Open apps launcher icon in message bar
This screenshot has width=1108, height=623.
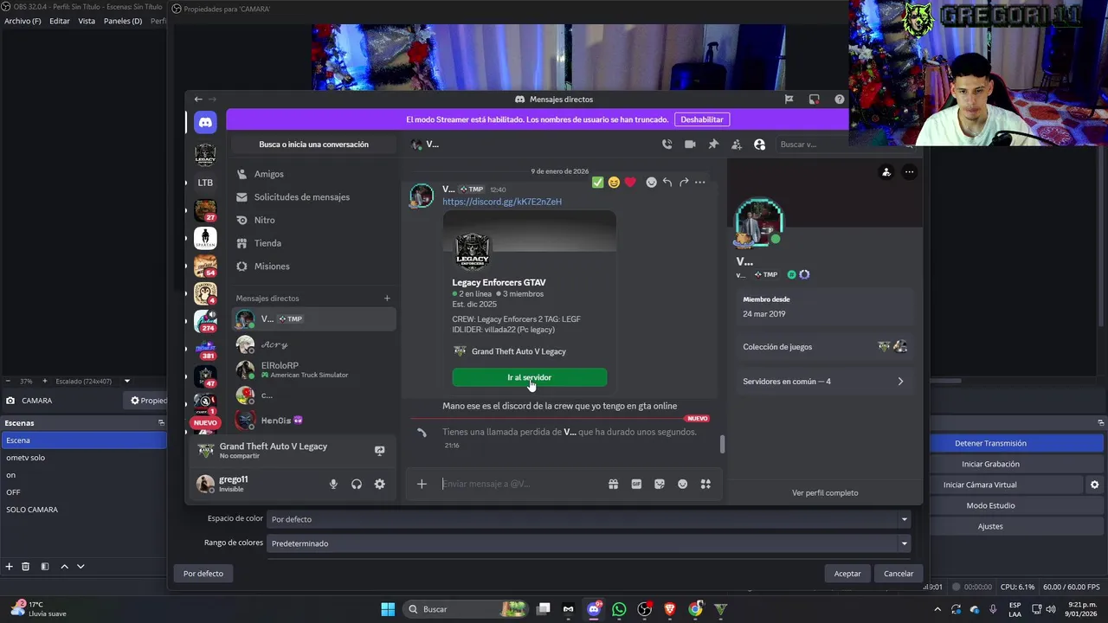[x=705, y=484]
